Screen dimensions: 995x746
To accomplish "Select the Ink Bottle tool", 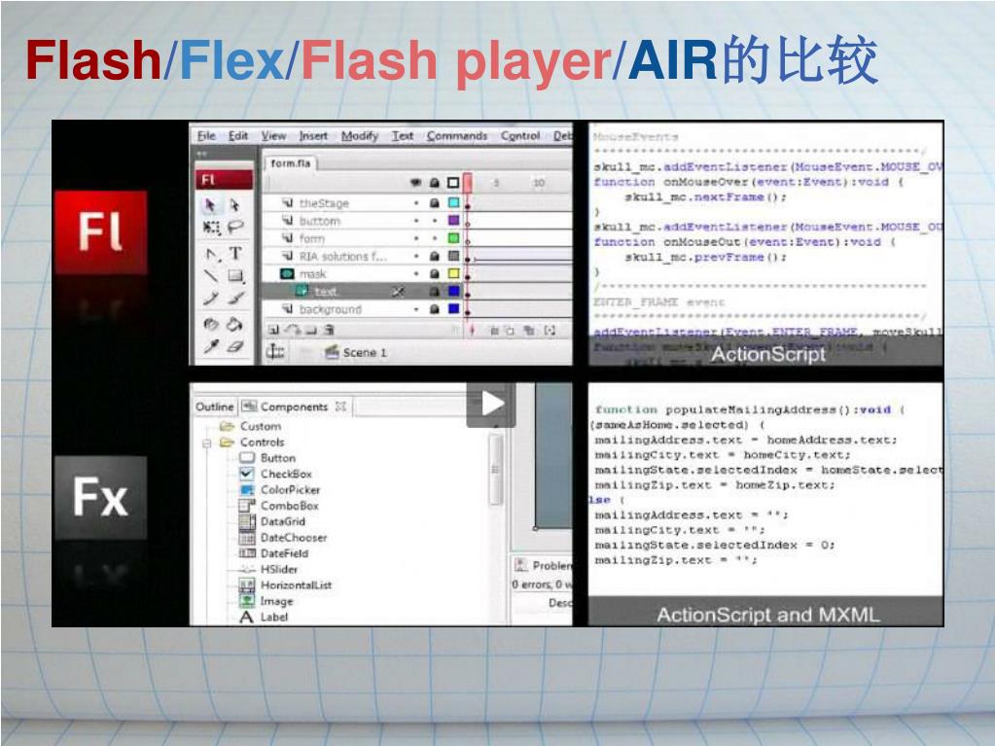I will click(x=211, y=324).
